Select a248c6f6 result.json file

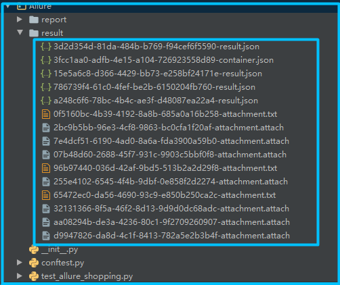156,101
